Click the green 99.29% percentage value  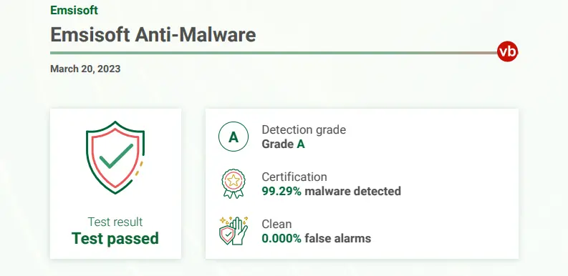point(281,191)
